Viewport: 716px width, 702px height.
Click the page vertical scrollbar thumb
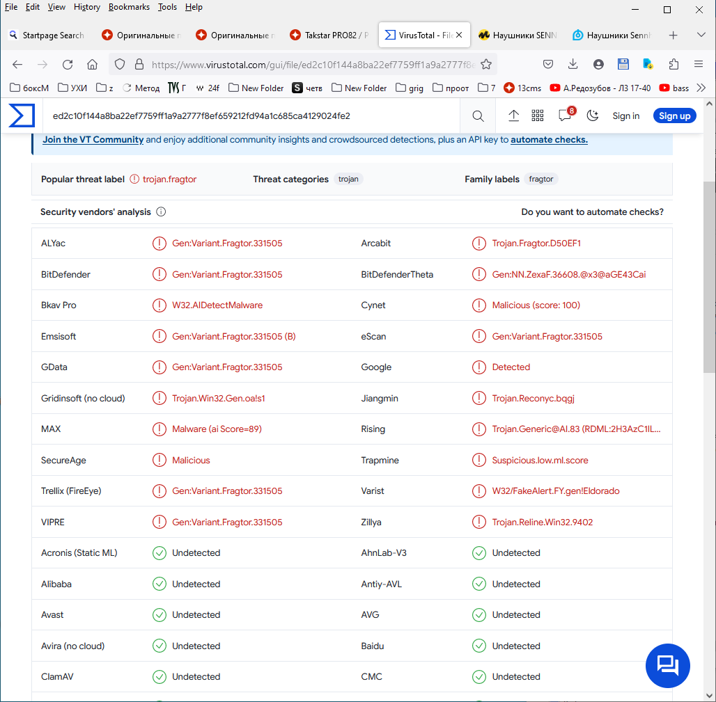click(709, 276)
